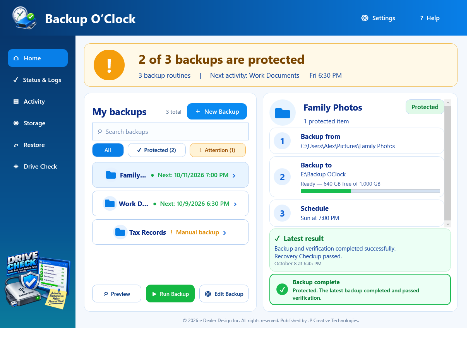Click the Status & Logs checkmark icon
Image resolution: width=473 pixels, height=343 pixels.
(x=15, y=80)
